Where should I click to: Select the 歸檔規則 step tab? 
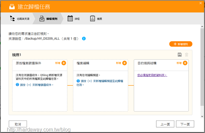(x=48, y=19)
